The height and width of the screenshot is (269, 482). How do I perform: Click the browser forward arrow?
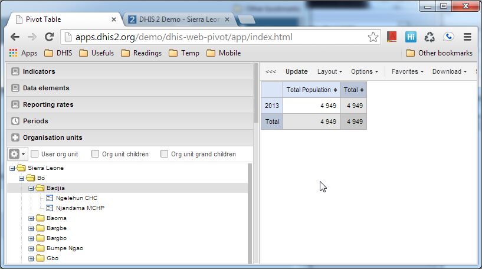32,37
